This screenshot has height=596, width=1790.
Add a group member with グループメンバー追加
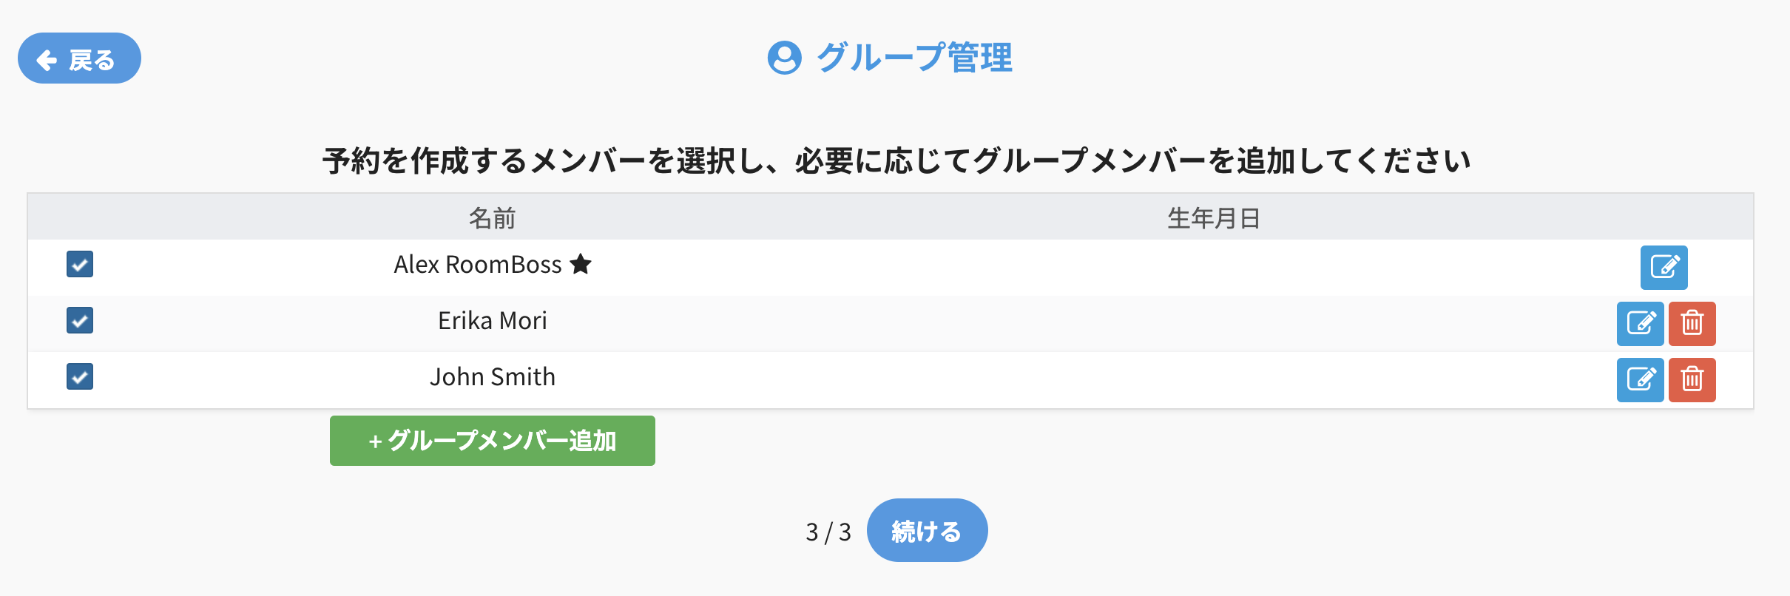click(492, 441)
